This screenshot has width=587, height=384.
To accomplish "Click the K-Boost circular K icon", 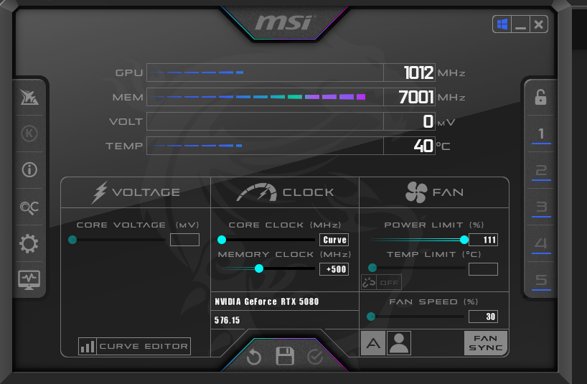I will click(x=29, y=134).
